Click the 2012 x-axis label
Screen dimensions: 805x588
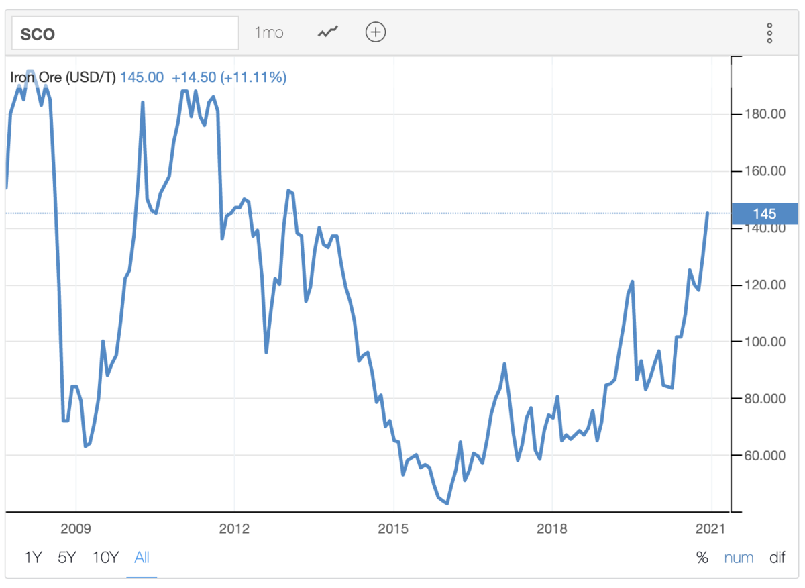tap(235, 528)
